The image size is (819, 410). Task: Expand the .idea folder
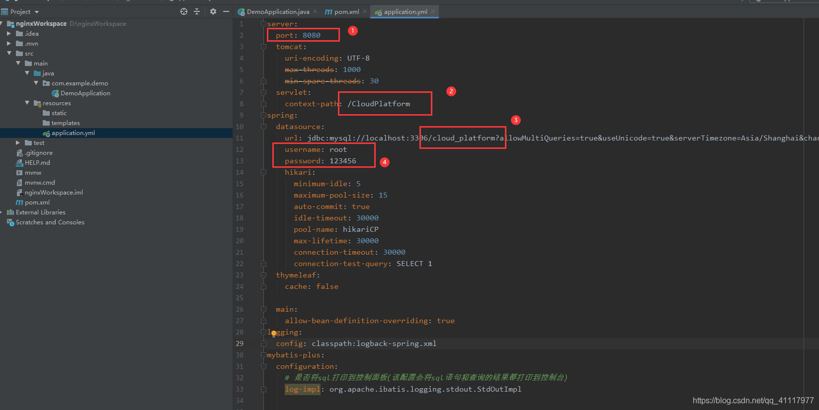[x=9, y=34]
